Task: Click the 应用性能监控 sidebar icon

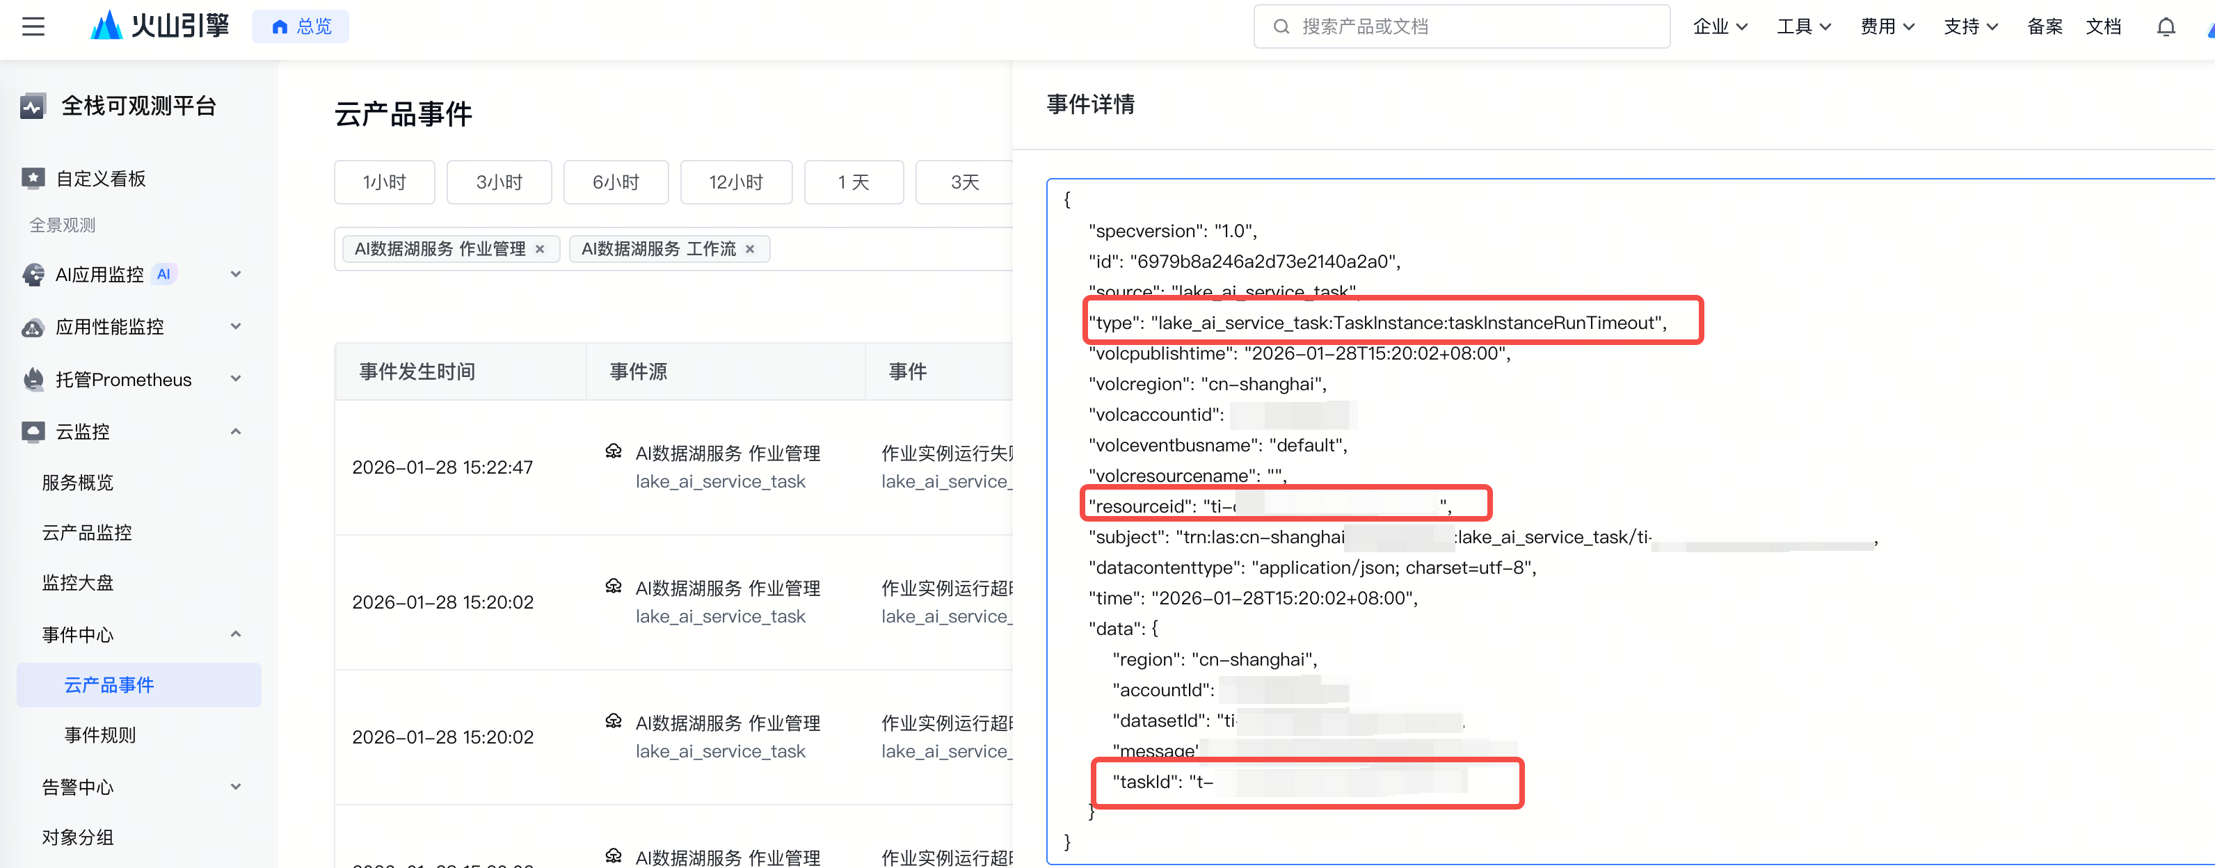Action: (33, 328)
